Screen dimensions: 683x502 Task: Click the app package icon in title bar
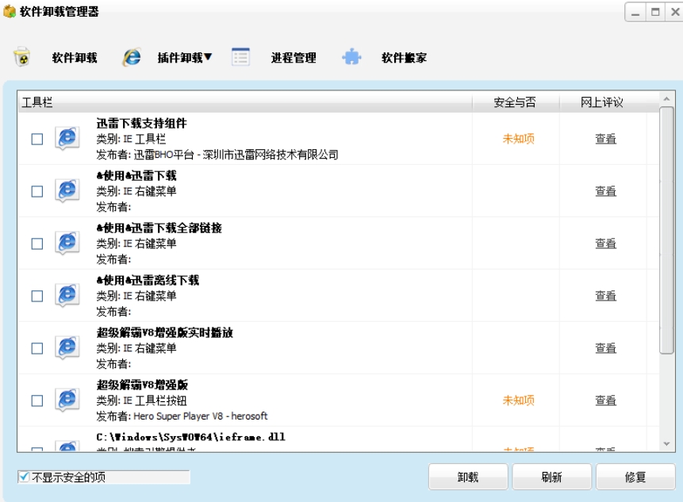coord(10,12)
